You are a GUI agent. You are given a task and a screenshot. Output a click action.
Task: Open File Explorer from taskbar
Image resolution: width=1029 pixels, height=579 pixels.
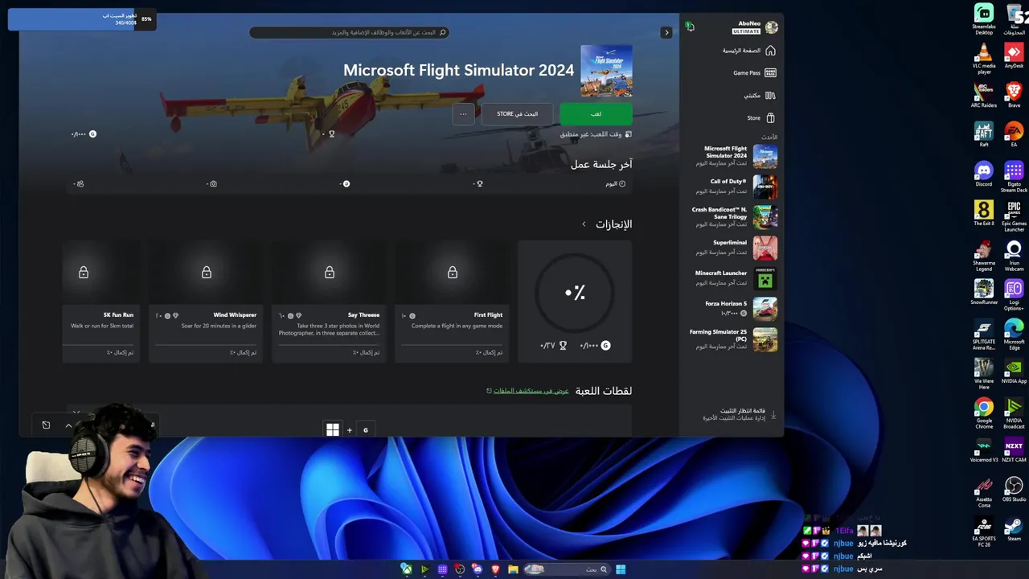(513, 569)
